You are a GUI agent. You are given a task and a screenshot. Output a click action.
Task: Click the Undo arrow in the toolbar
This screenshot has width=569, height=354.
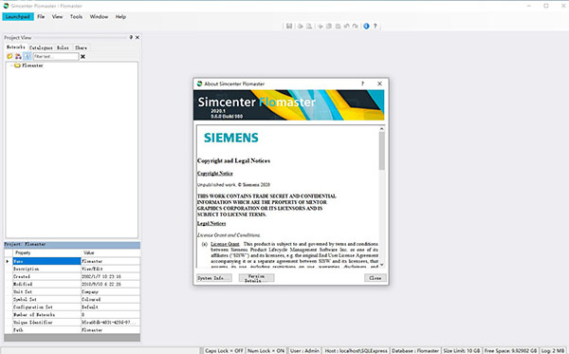pyautogui.click(x=346, y=27)
